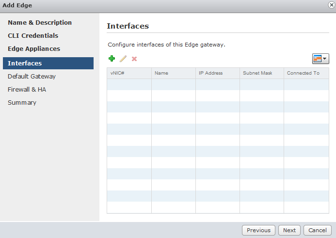Show the Summary step
This screenshot has height=238, width=336.
point(22,103)
